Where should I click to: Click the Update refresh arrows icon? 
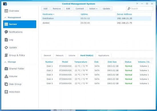6,48
